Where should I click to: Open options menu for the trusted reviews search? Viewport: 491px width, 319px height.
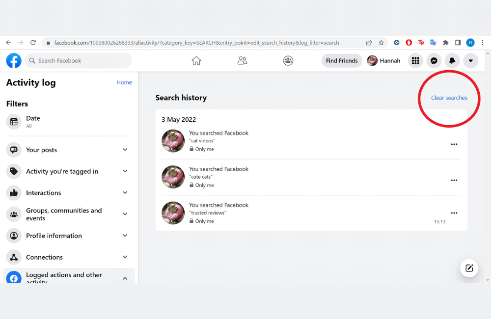pos(454,213)
